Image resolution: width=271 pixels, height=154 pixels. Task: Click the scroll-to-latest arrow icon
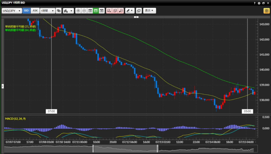point(102,11)
